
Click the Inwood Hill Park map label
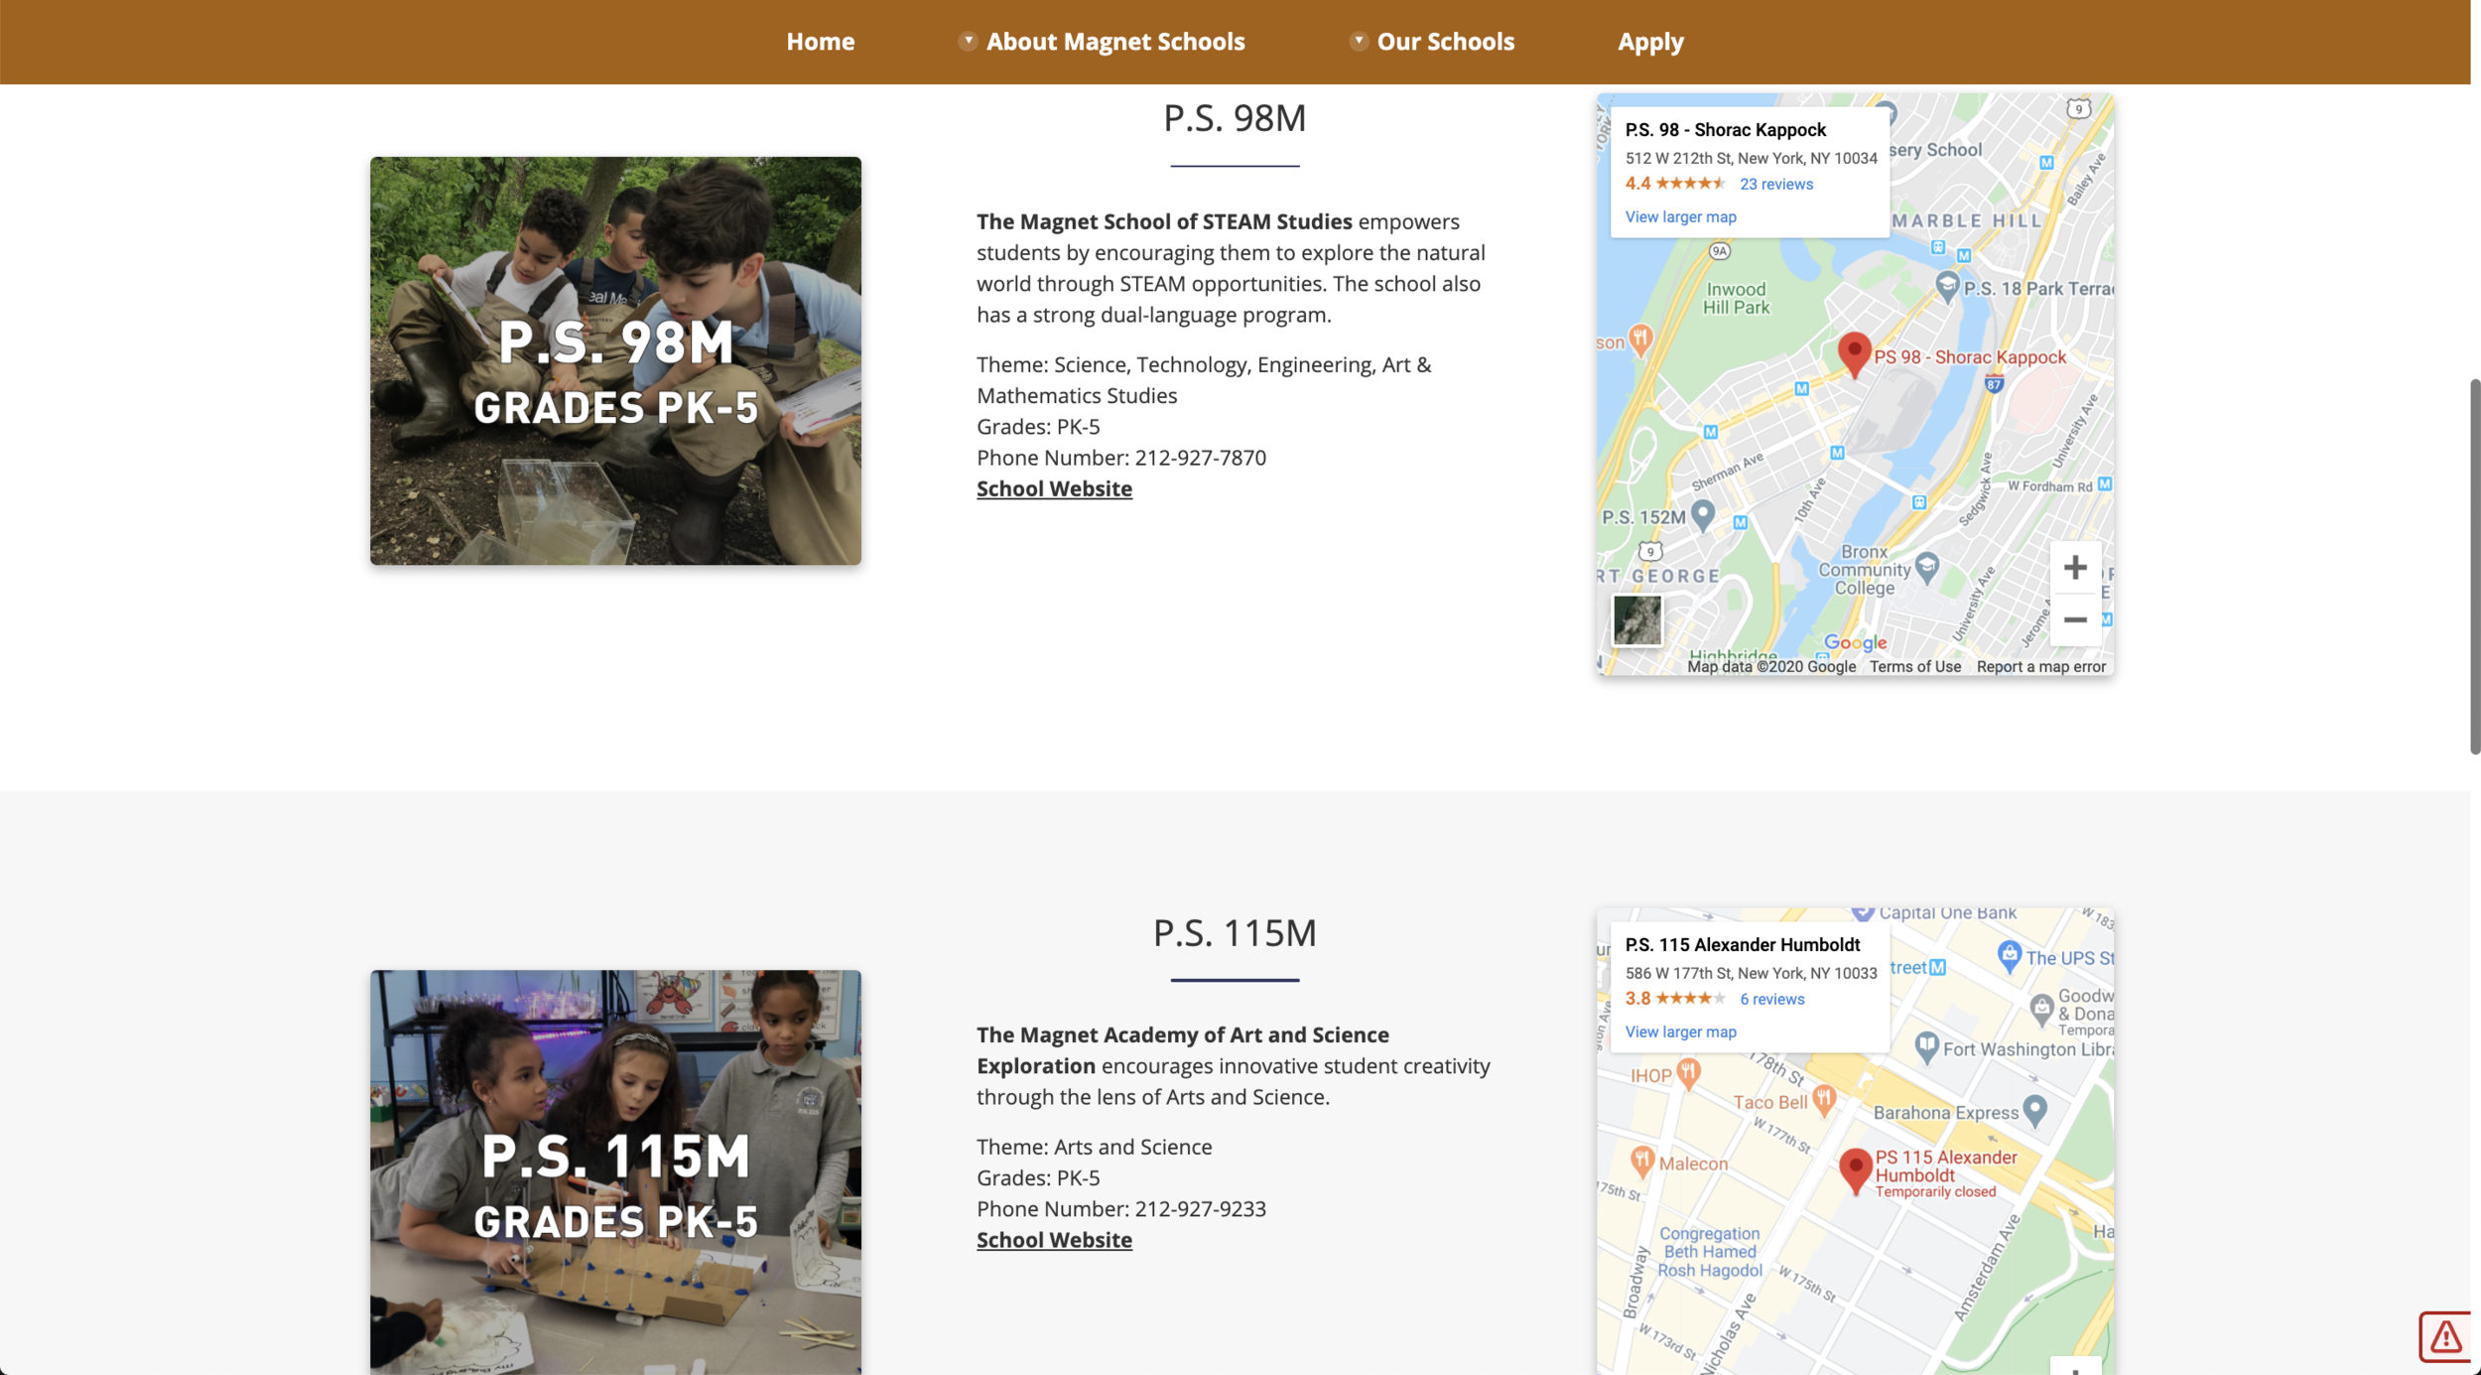click(x=1736, y=298)
